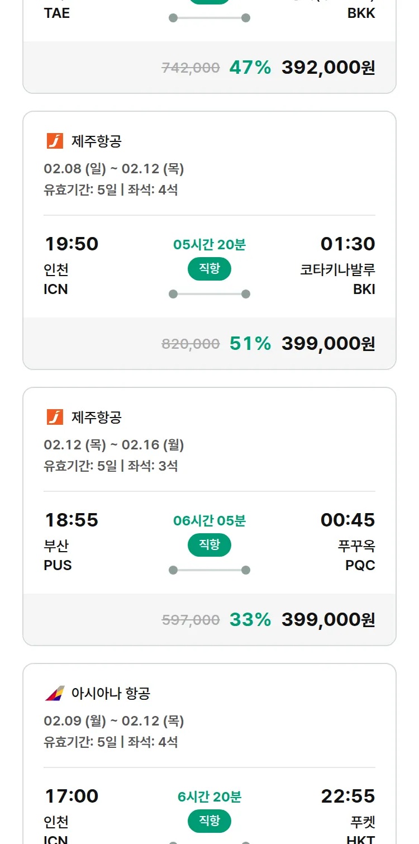This screenshot has width=419, height=844.
Task: Click the 33% discount label
Action: coord(250,620)
